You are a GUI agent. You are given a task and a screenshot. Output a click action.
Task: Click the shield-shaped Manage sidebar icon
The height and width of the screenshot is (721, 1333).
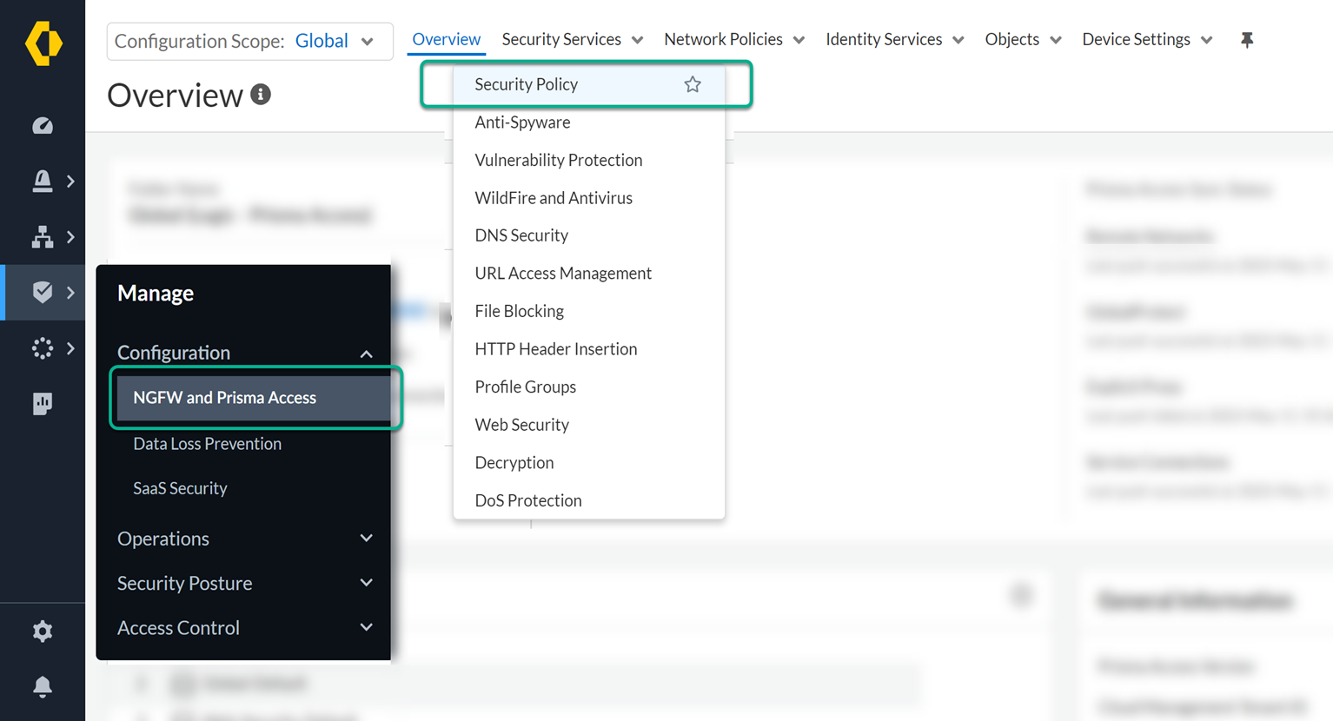coord(43,292)
